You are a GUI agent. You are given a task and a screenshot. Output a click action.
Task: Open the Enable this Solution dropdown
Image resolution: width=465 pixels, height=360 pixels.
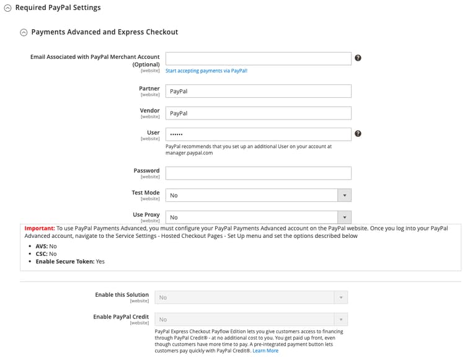[x=244, y=297]
